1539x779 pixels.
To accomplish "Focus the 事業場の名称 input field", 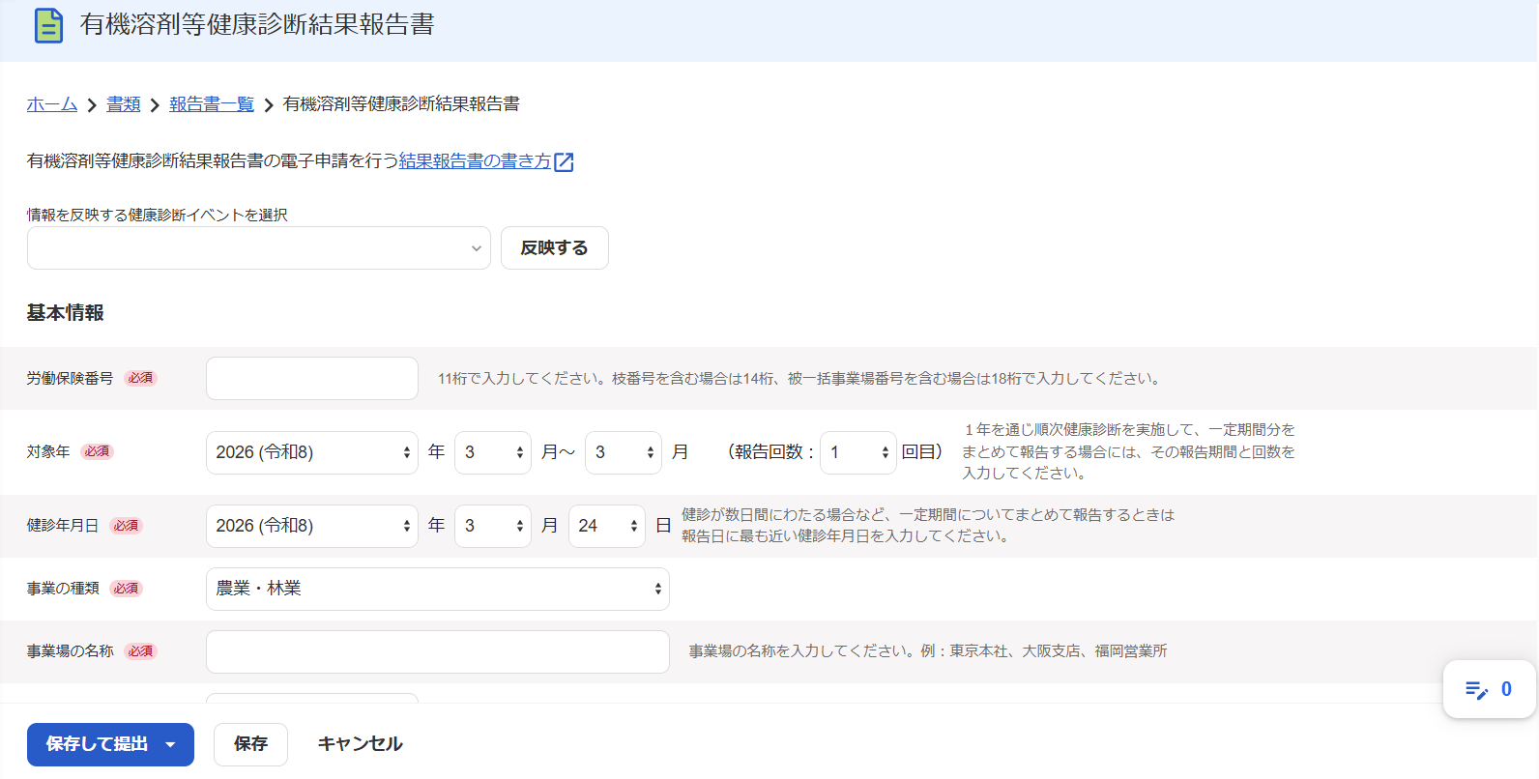I will [438, 651].
